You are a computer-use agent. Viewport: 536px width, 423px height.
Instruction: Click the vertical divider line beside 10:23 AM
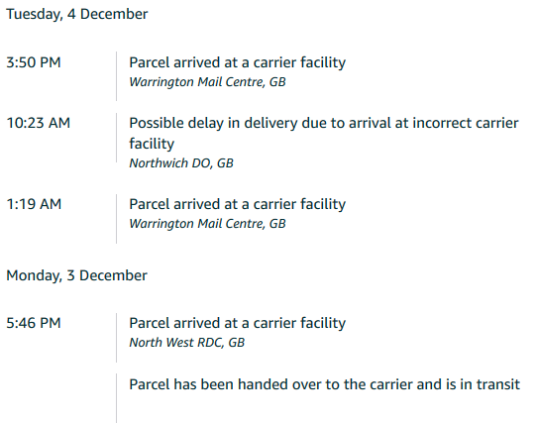[x=116, y=138]
